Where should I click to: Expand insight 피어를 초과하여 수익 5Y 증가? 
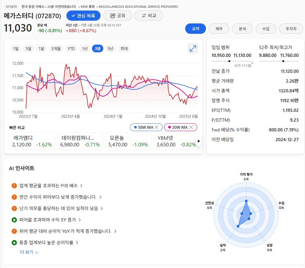(50, 220)
